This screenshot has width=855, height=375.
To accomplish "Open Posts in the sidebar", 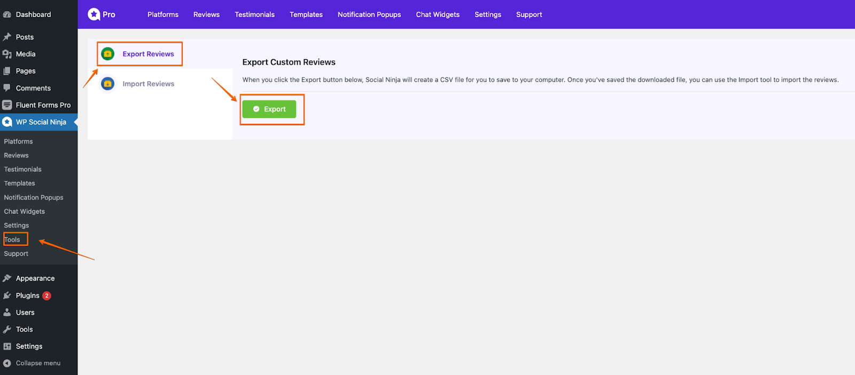I will point(25,37).
